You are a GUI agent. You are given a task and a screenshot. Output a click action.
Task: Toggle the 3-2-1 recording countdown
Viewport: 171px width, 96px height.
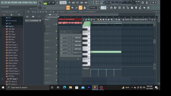pos(78,3)
